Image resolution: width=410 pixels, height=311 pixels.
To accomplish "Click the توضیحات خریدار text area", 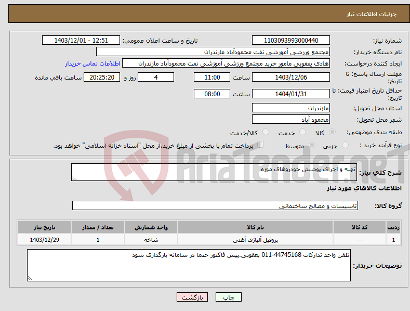I will tap(189, 265).
